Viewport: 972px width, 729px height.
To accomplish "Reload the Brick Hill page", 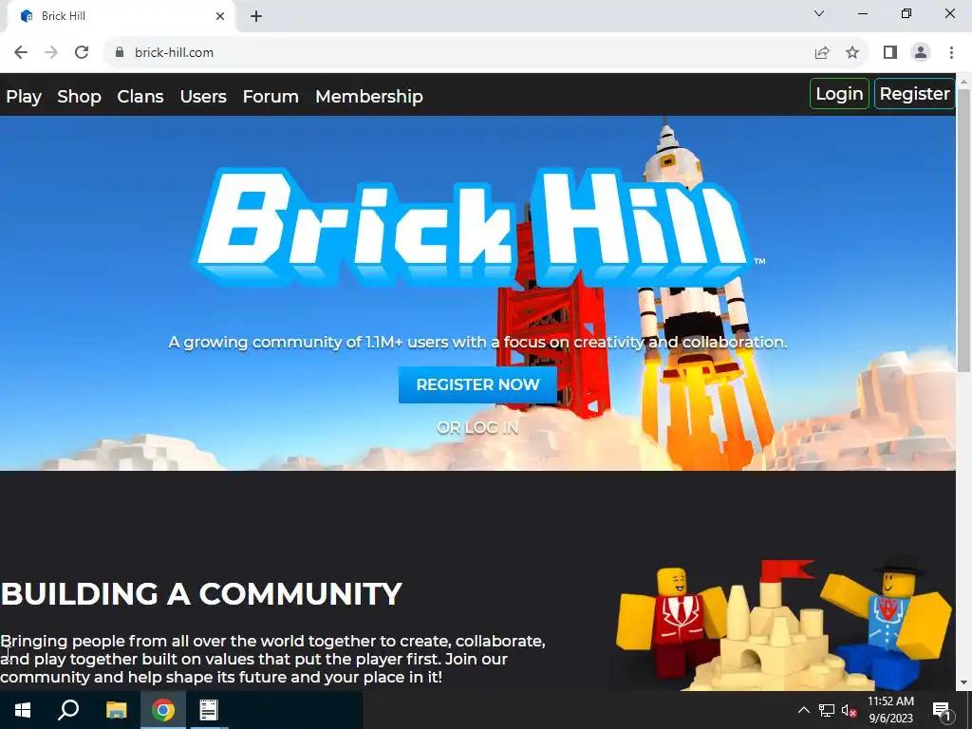I will pyautogui.click(x=82, y=53).
